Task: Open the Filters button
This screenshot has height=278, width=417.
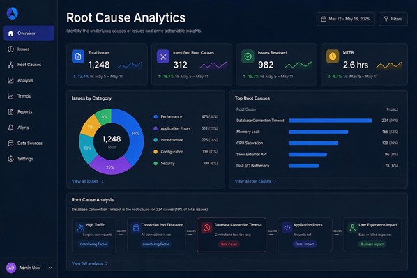Action: pos(393,19)
